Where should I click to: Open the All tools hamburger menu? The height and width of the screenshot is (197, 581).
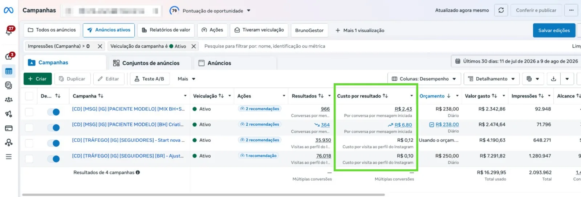click(9, 157)
